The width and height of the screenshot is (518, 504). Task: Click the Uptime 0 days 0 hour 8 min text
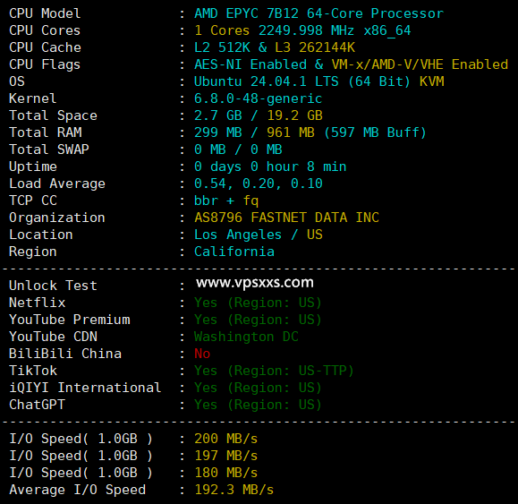coord(270,167)
